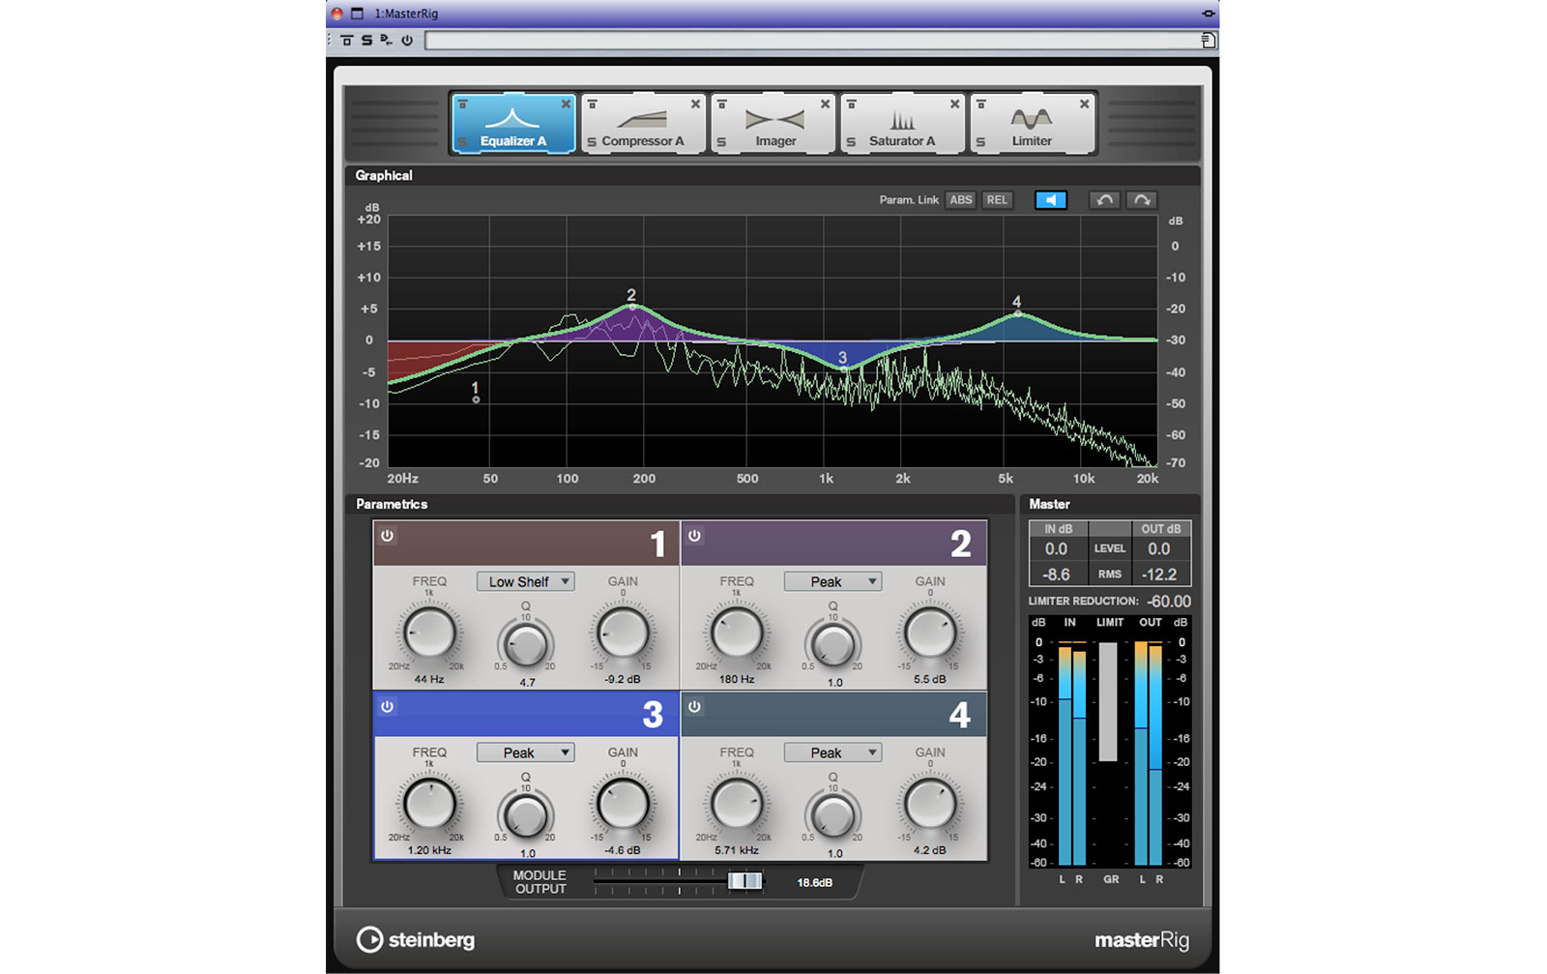
Task: Bypass the Saturator A module
Action: (x=852, y=104)
